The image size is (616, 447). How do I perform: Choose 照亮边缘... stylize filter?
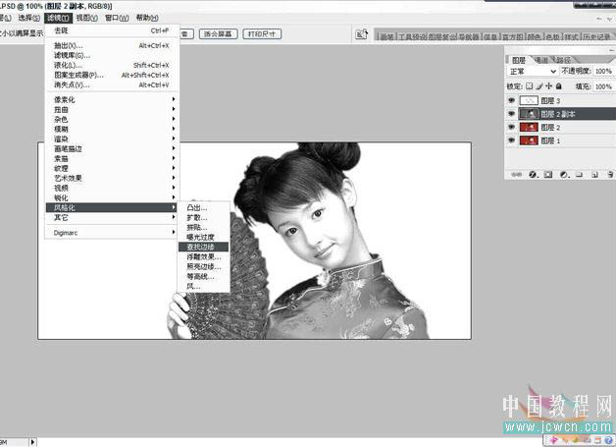tap(203, 266)
